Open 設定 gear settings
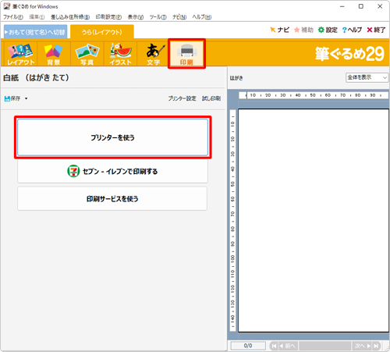This screenshot has height=352, width=390. click(x=328, y=30)
